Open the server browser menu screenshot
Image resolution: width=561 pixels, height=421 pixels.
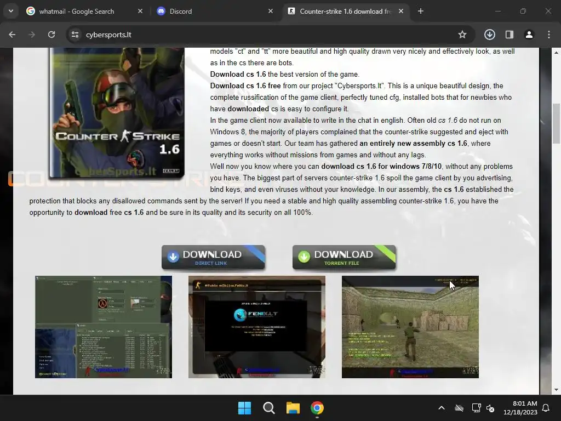click(104, 327)
